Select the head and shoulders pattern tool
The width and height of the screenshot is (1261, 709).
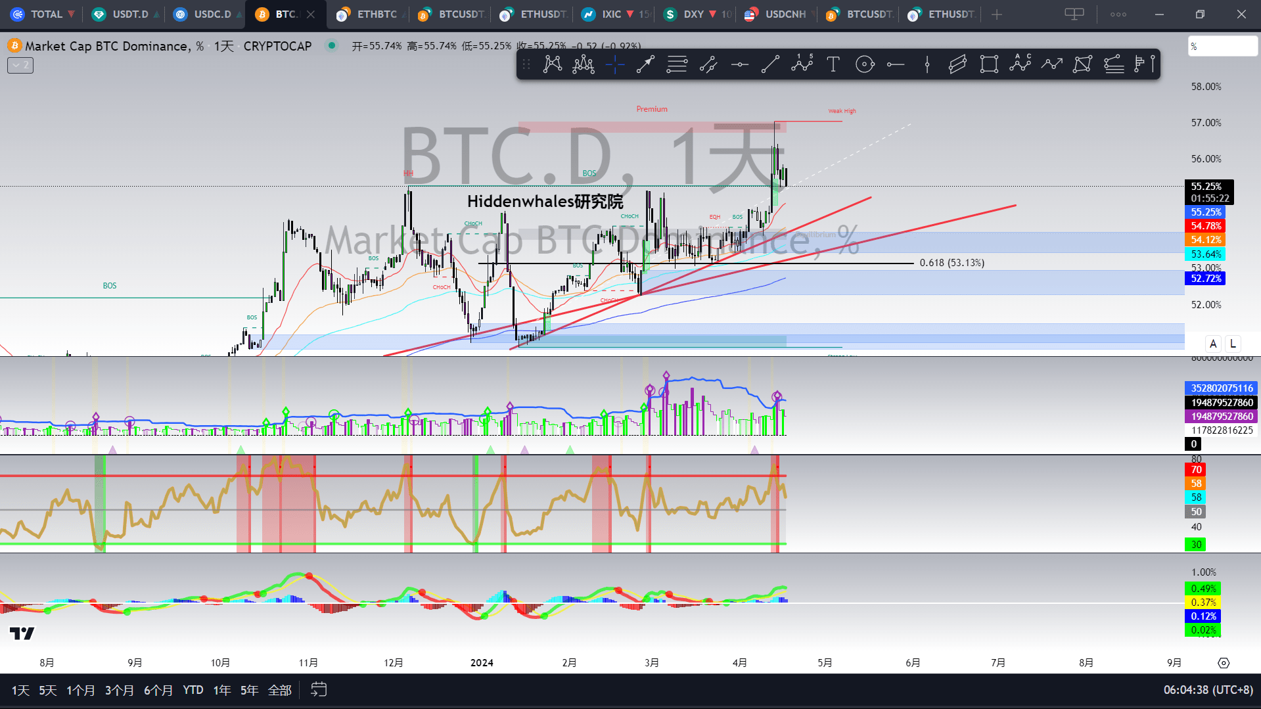click(584, 64)
